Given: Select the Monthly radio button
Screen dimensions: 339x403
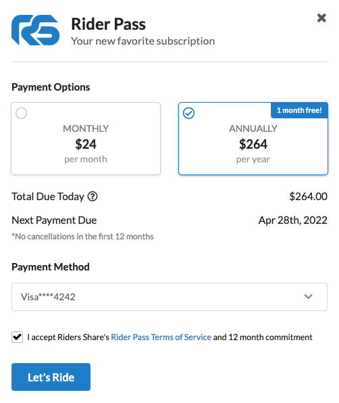Looking at the screenshot, I should [22, 113].
